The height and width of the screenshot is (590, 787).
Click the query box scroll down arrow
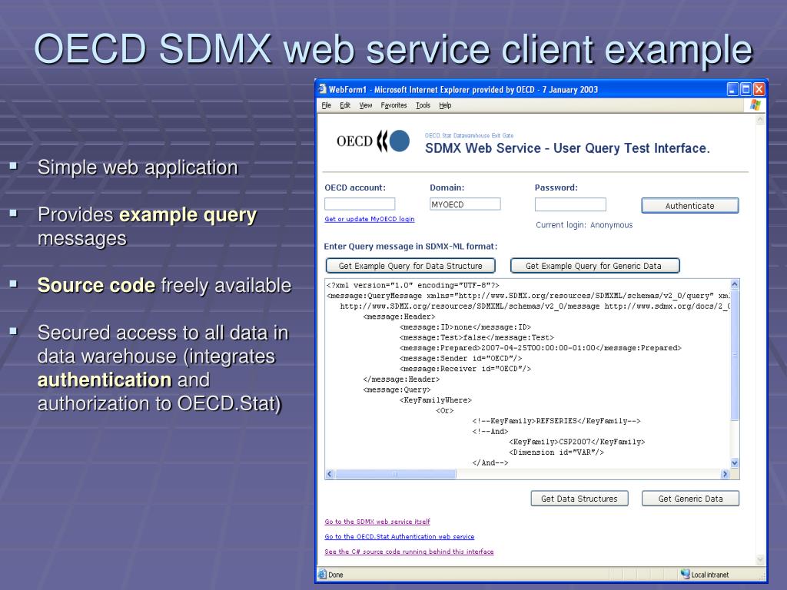coord(735,463)
